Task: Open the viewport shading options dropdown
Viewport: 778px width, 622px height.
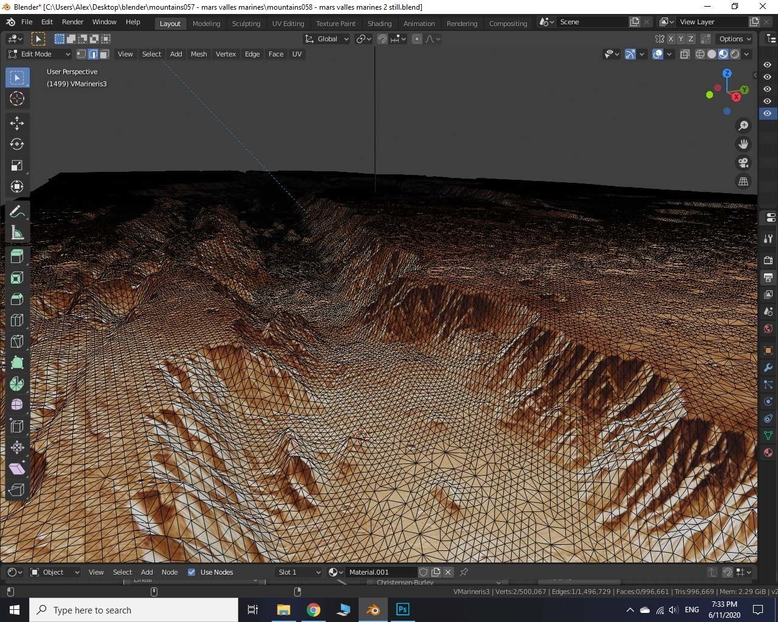Action: [x=746, y=54]
